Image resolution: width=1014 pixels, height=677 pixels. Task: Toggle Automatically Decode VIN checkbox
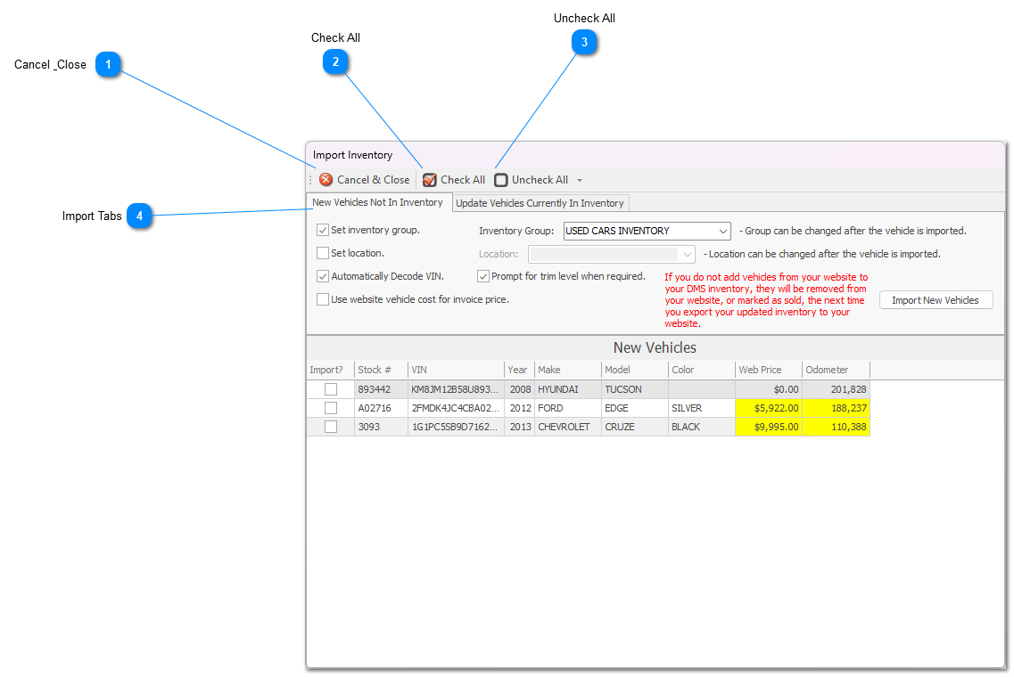coord(323,276)
